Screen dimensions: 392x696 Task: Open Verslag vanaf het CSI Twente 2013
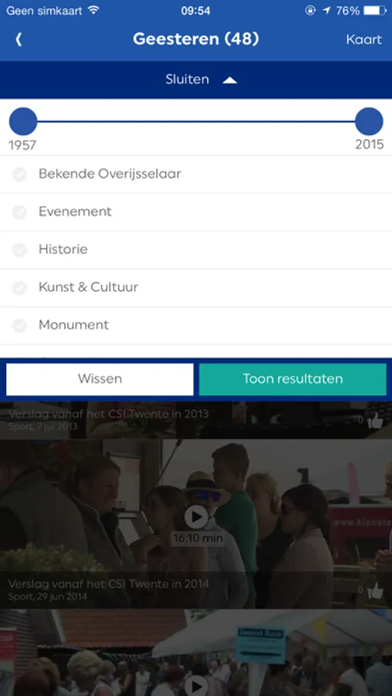108,415
